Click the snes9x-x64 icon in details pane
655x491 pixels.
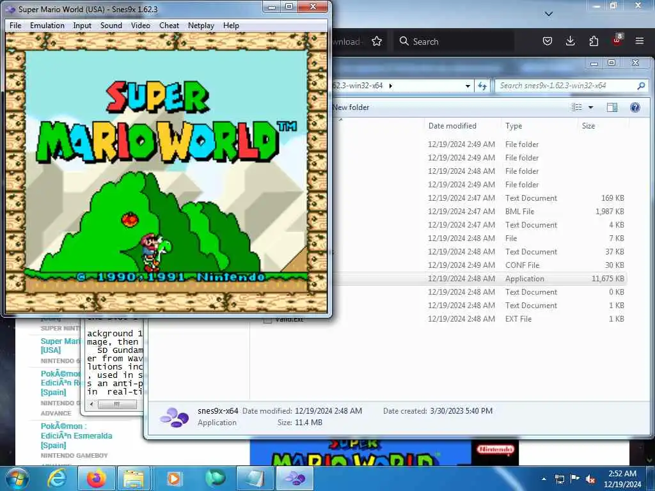(174, 417)
